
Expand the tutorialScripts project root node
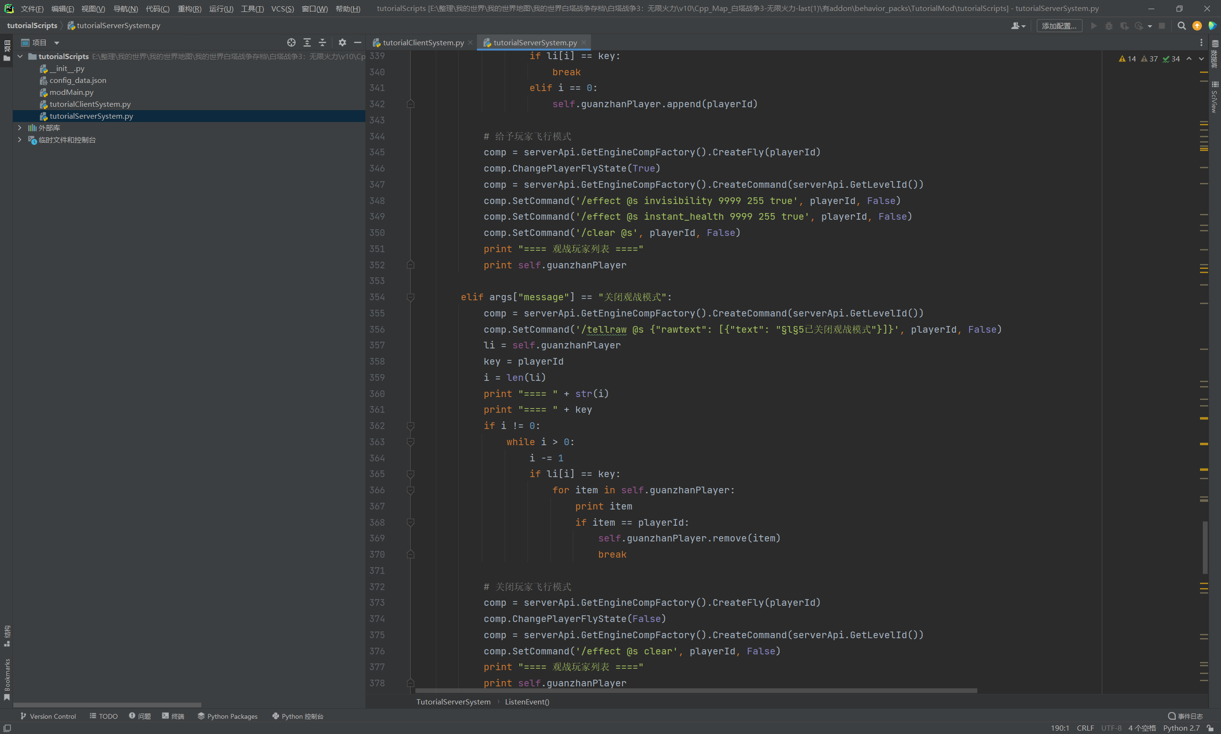click(x=20, y=56)
